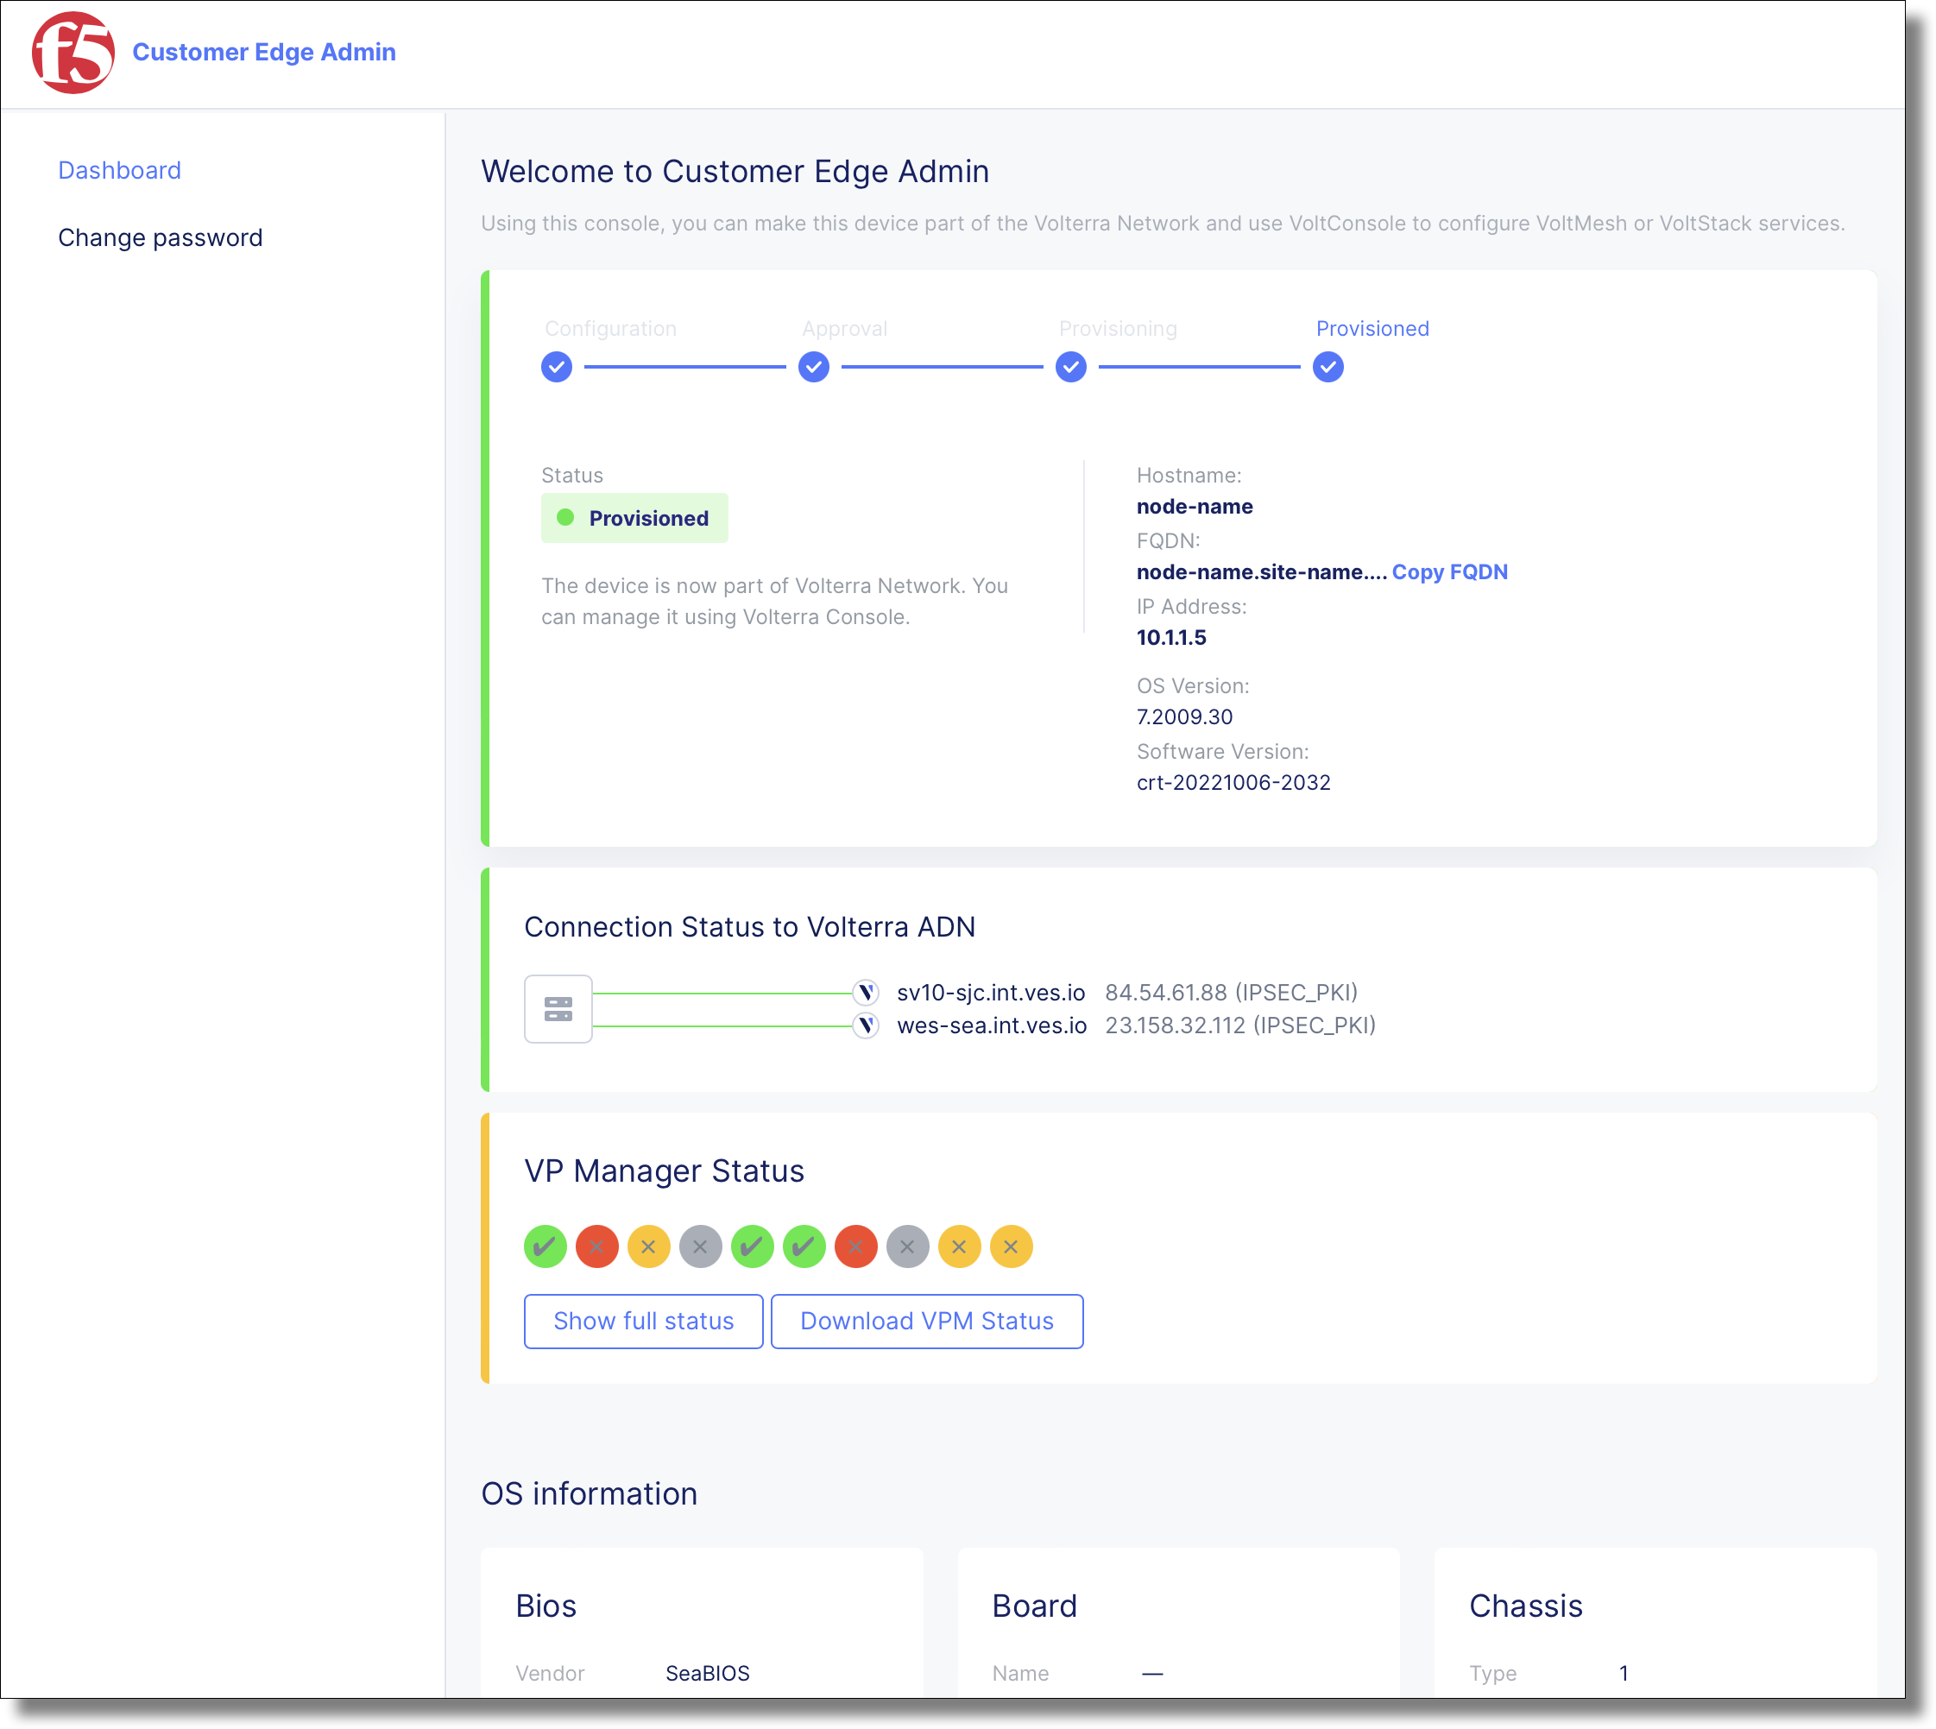This screenshot has width=1936, height=1729.
Task: Click the last yellow X VP Manager icon
Action: [x=1012, y=1246]
